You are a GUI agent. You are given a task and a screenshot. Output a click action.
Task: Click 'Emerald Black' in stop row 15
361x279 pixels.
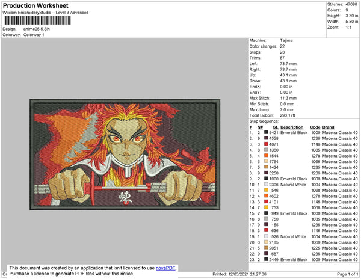294,213
